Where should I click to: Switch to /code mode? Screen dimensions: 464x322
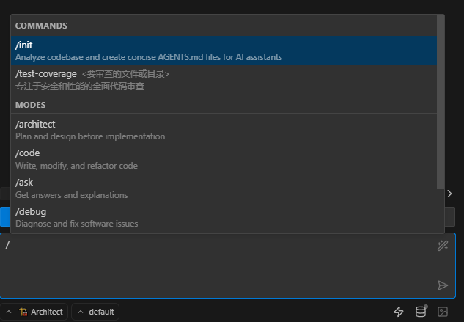click(x=224, y=158)
